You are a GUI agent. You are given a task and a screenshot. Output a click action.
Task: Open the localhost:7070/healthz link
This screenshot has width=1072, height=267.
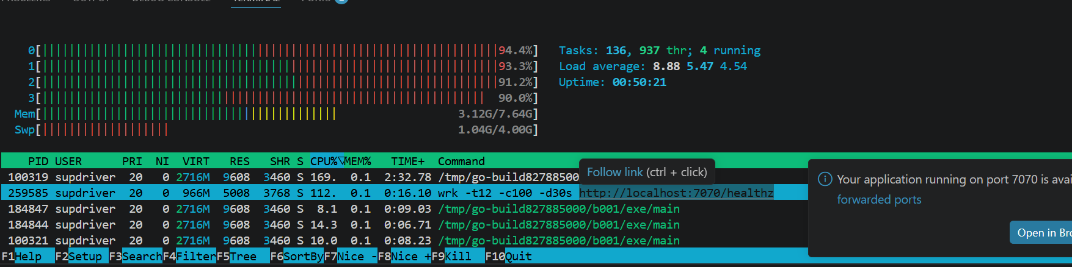[x=676, y=193]
